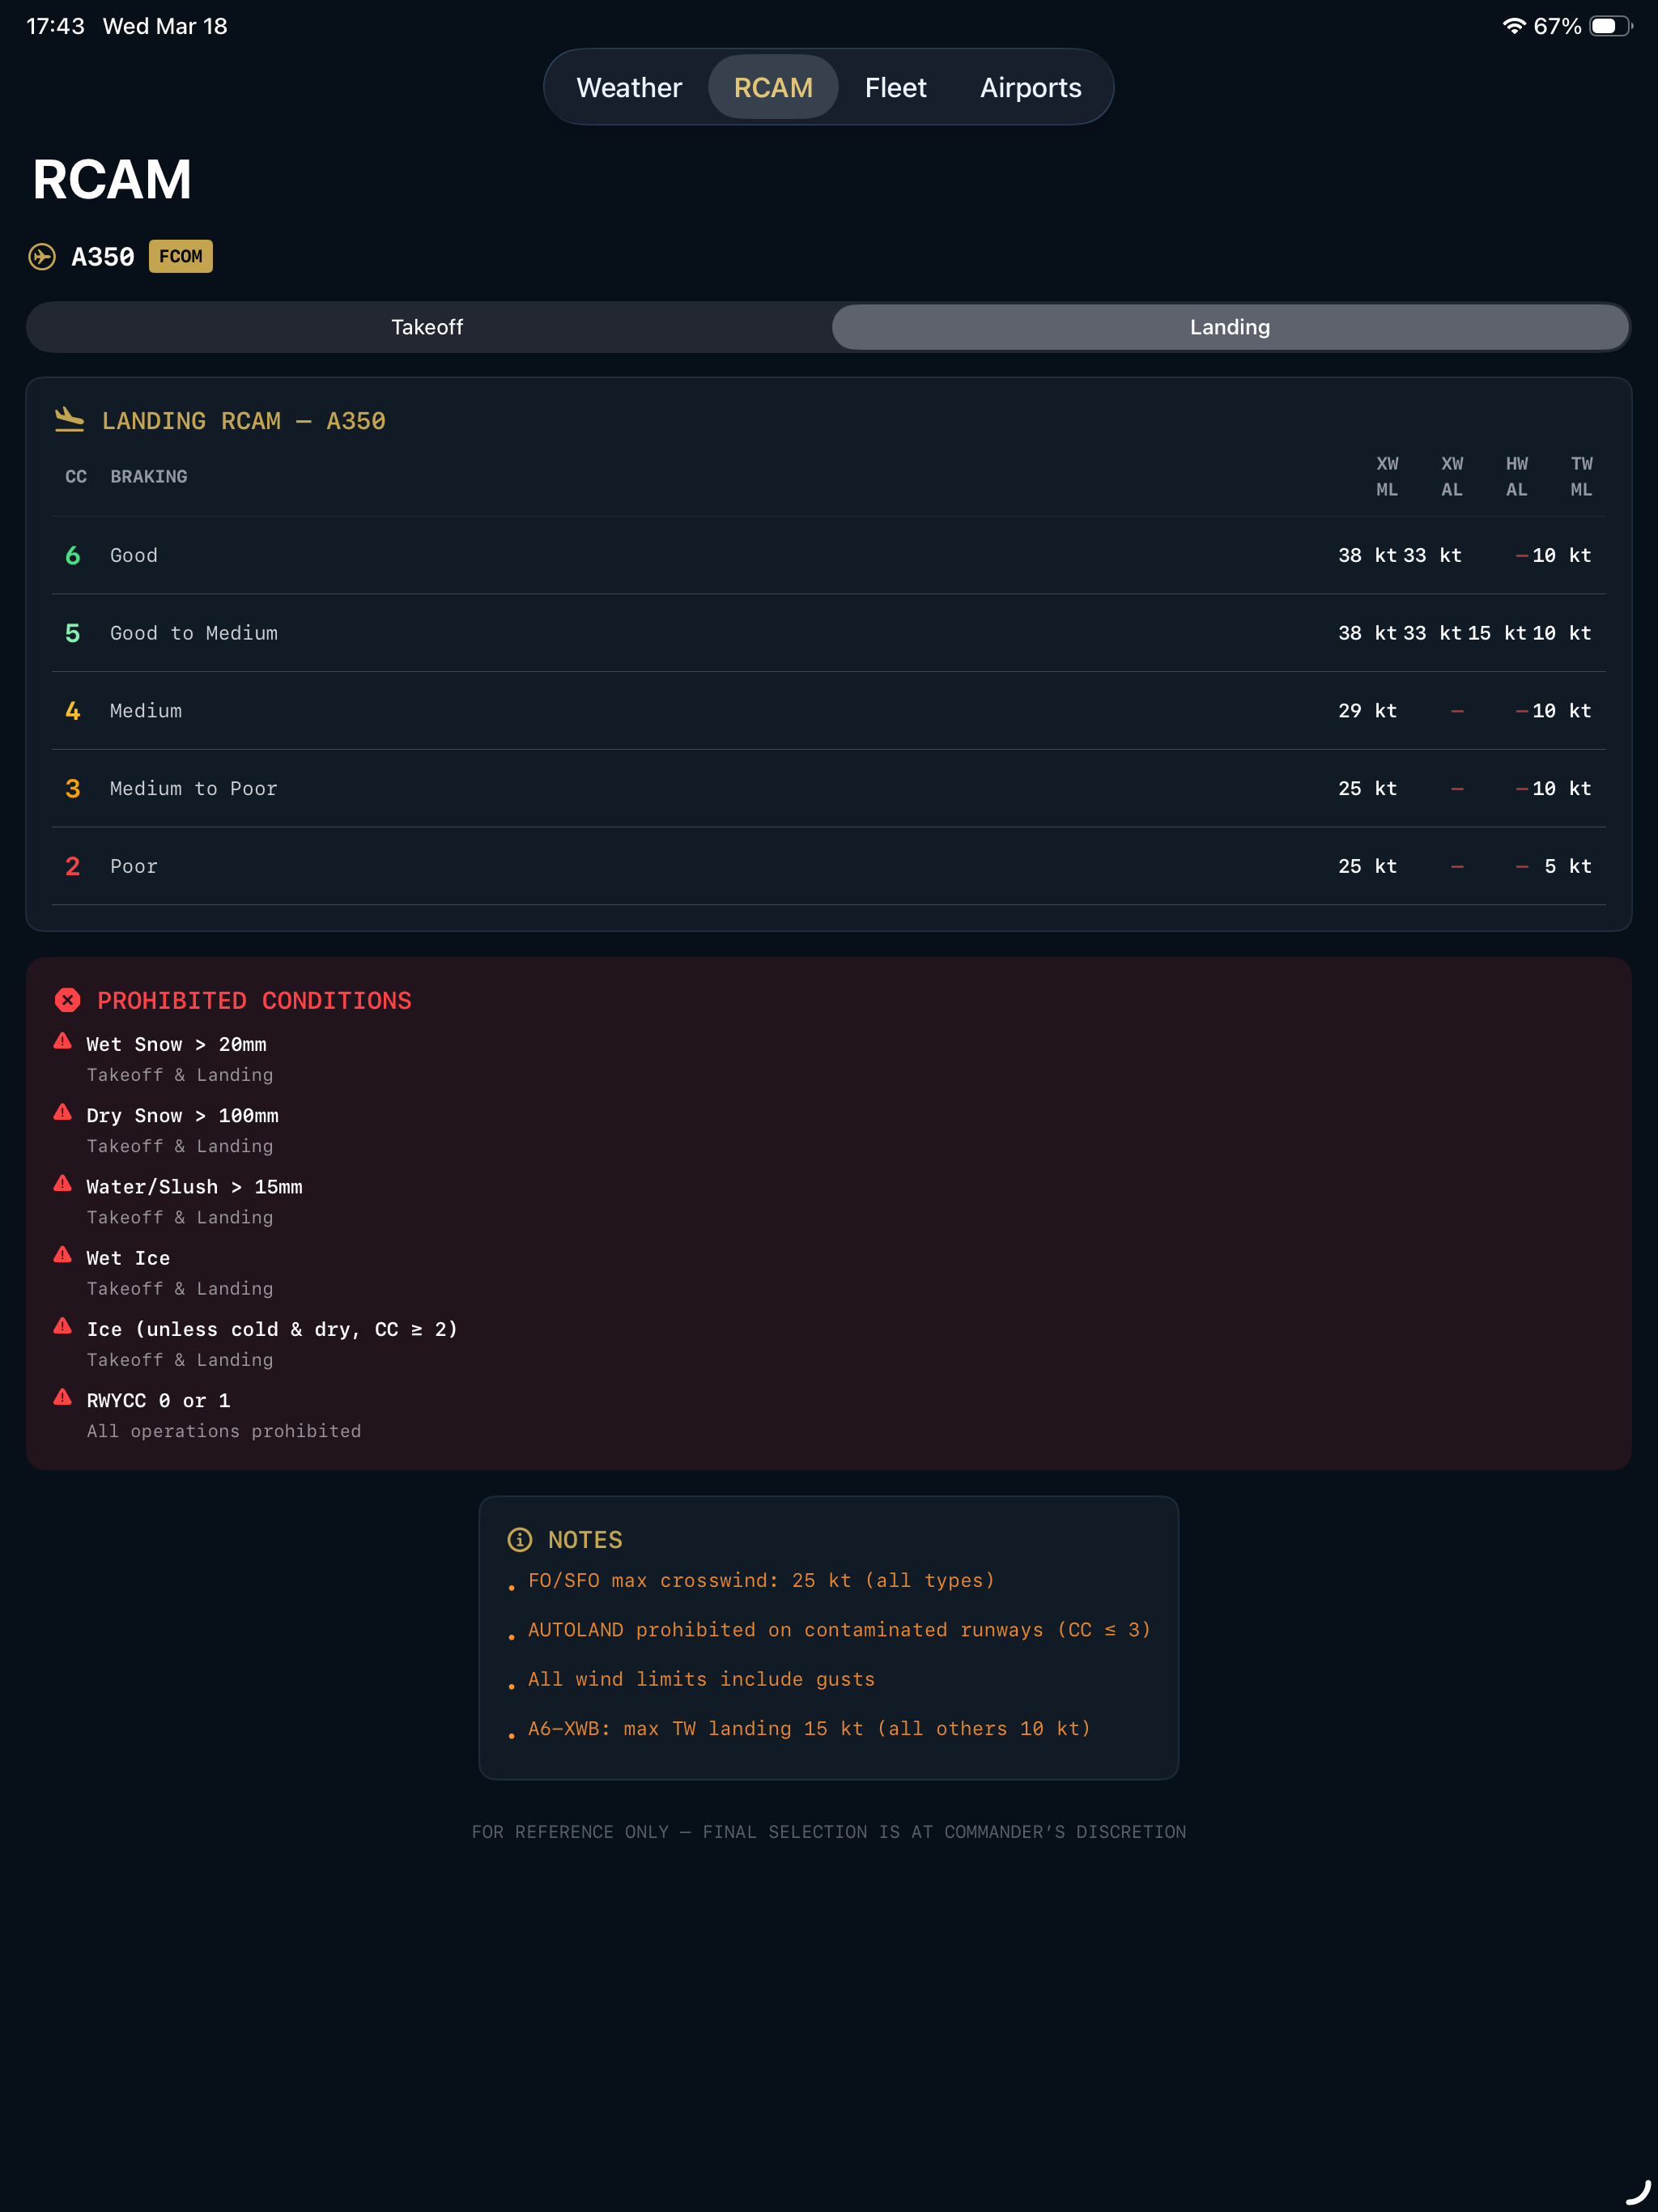Click the warning icon beside Wet Snow
The image size is (1658, 2212).
pos(63,1041)
